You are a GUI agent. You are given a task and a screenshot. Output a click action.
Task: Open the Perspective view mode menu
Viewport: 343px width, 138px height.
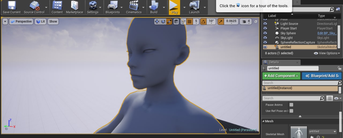coord(21,21)
